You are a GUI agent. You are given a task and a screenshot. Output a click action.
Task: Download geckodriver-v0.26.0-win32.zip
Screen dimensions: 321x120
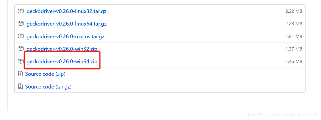click(x=62, y=49)
